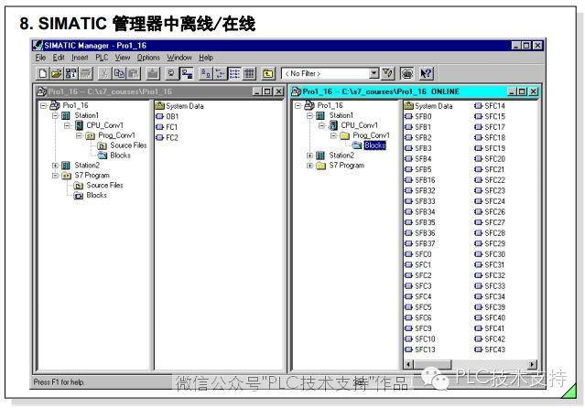Open the Window menu
585x408 pixels.
click(x=179, y=58)
